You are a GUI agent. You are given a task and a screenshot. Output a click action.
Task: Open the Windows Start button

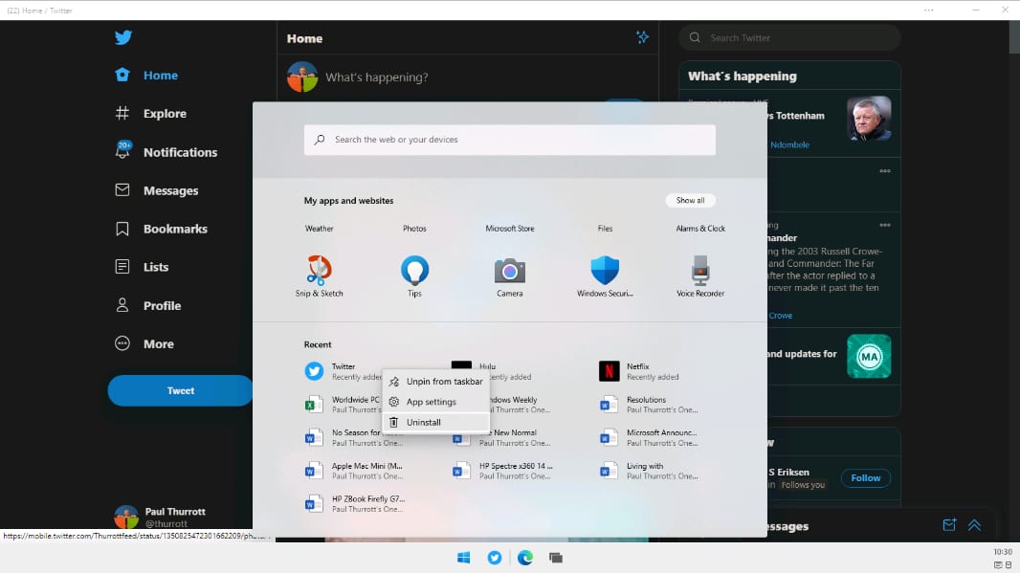[463, 558]
